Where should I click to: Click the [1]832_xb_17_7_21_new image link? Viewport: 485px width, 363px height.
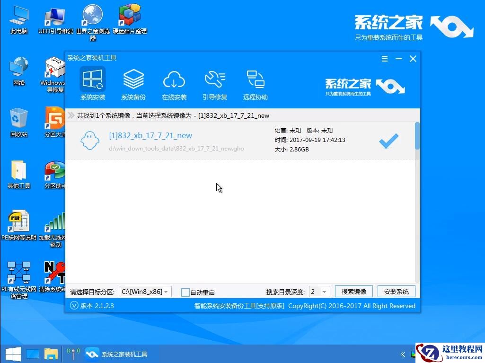tap(150, 135)
